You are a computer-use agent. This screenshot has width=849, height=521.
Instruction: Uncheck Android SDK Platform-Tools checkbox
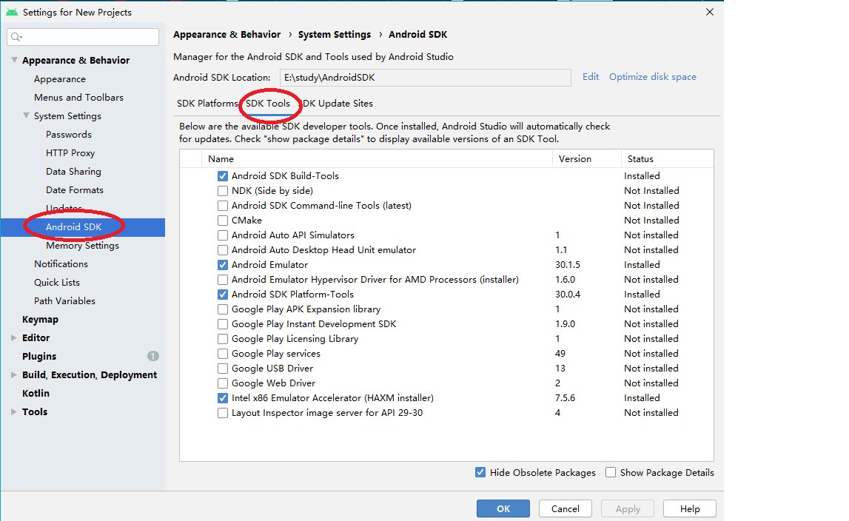click(x=223, y=295)
